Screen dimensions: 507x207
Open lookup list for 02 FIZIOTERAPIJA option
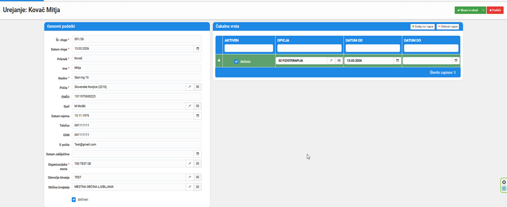(x=339, y=61)
